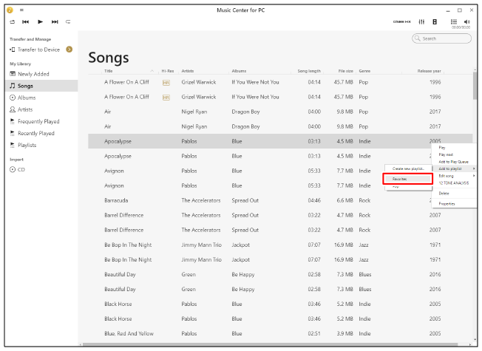This screenshot has width=482, height=351.
Task: Click the Transfer to Device arrow button
Action: click(x=69, y=50)
